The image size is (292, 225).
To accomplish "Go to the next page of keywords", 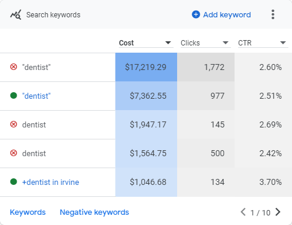I will 278,212.
